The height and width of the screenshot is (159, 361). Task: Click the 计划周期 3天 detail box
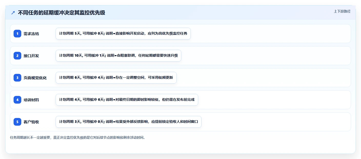[x=128, y=122]
